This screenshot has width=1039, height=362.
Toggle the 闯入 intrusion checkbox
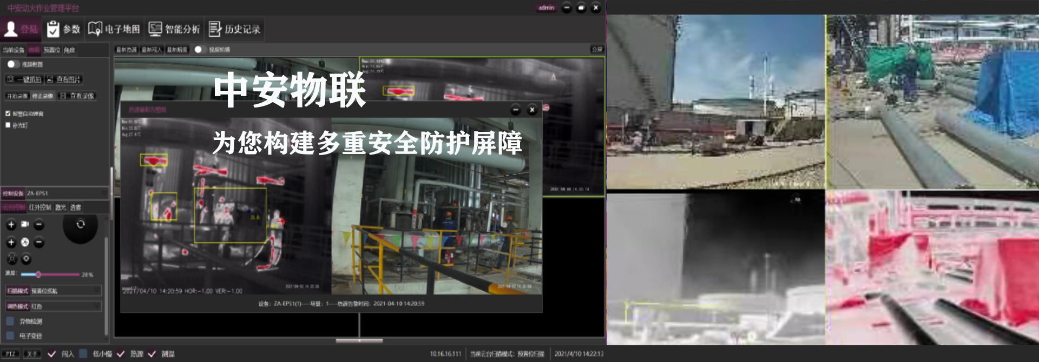tap(51, 354)
